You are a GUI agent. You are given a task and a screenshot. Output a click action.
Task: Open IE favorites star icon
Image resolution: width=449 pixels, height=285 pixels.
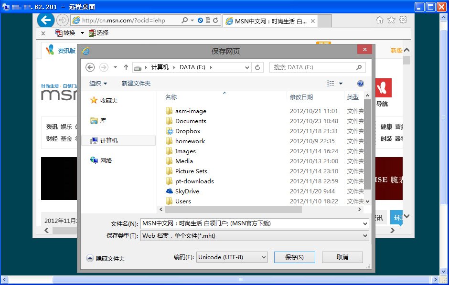click(x=392, y=20)
